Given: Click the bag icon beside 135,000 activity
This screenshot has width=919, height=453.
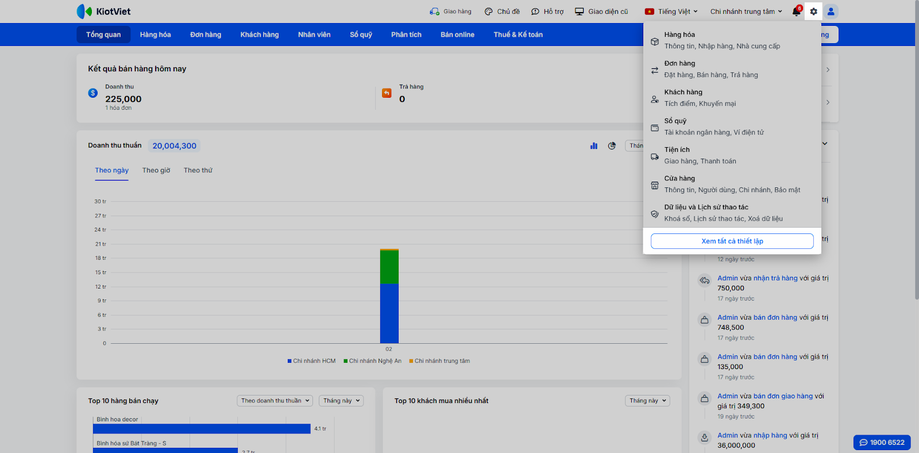Looking at the screenshot, I should tap(704, 359).
